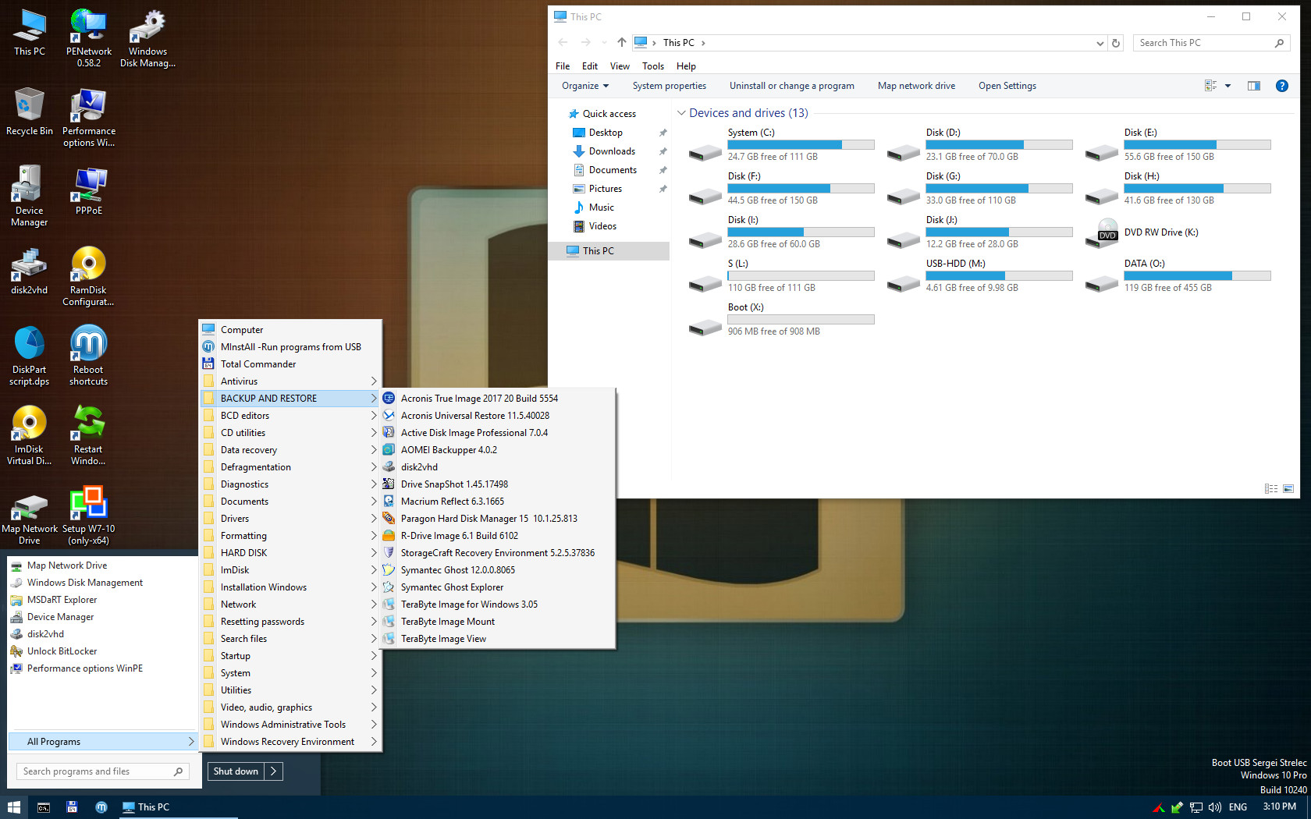The height and width of the screenshot is (819, 1311).
Task: Expand the BCD editors folder
Action: pos(291,415)
